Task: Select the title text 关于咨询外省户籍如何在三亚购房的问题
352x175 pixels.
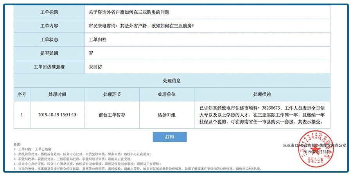Action: point(129,13)
